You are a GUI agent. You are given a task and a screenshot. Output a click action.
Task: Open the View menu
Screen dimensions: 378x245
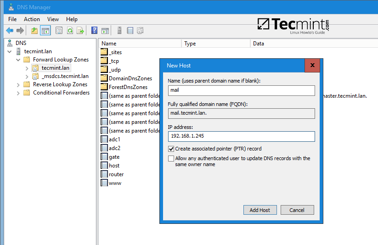53,19
